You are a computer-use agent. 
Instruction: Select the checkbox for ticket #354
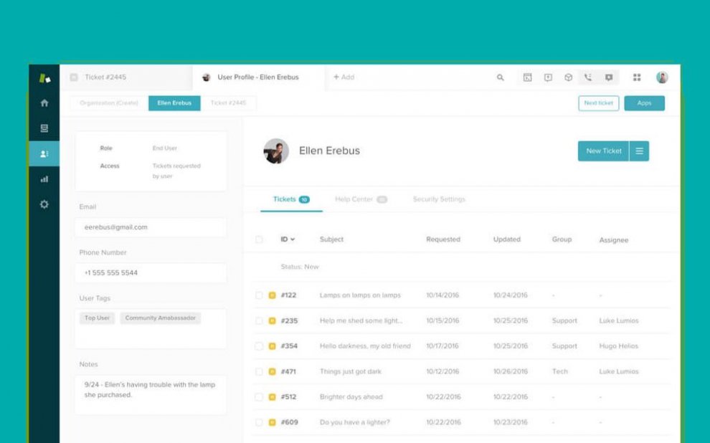point(259,346)
